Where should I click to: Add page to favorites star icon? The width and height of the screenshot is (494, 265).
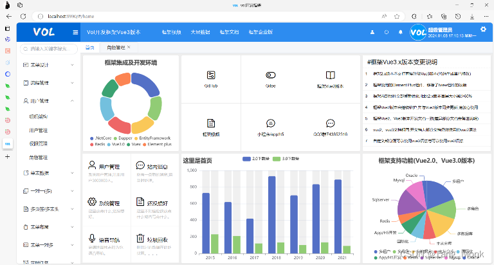(x=397, y=16)
